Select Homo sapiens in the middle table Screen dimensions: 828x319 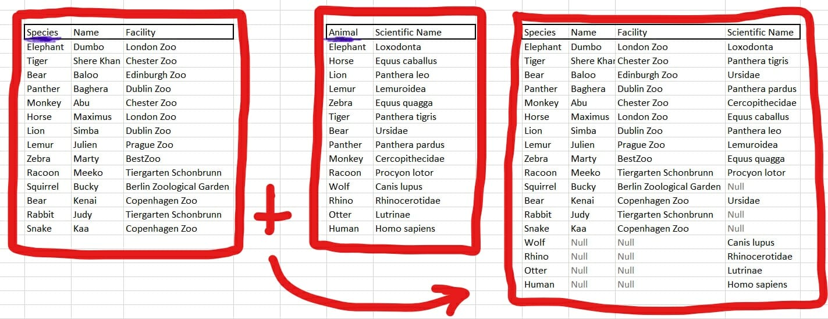pos(405,229)
